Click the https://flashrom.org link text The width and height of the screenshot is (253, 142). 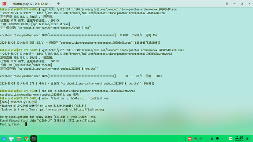coord(89,110)
